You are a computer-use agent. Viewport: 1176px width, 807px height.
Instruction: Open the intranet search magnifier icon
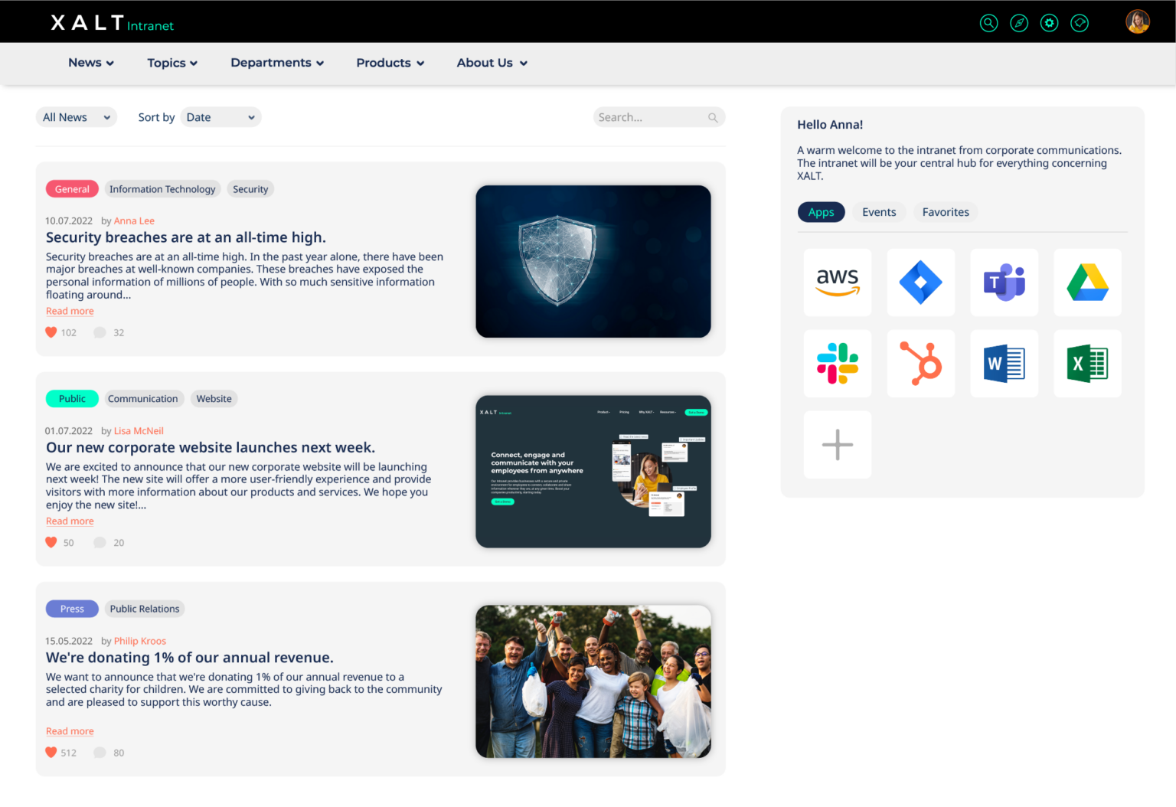pyautogui.click(x=988, y=22)
